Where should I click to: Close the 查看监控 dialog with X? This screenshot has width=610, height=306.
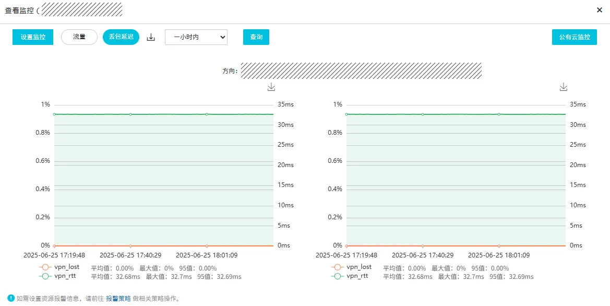(x=600, y=10)
